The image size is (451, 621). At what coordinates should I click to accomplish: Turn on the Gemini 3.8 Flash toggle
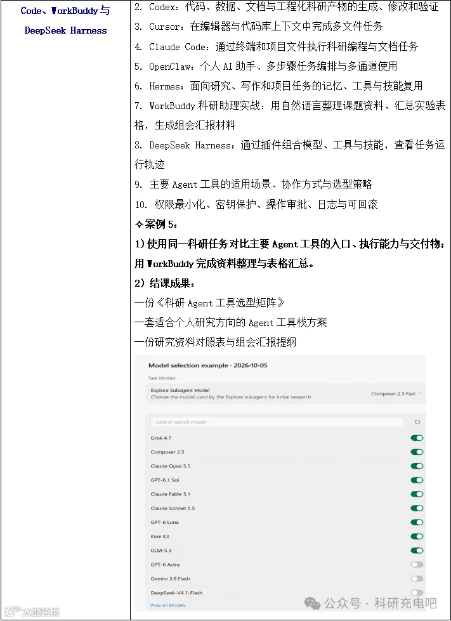(x=417, y=579)
